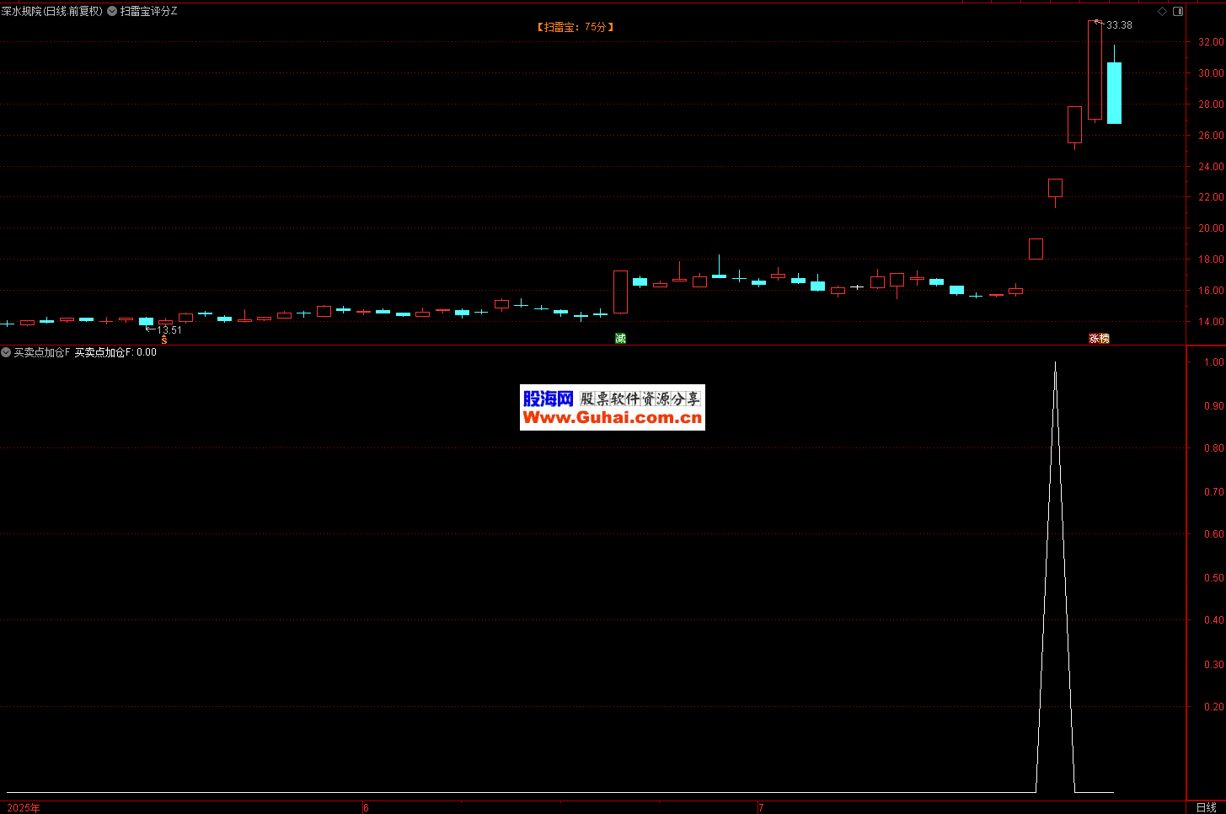This screenshot has width=1226, height=814.
Task: Click the 买卖点加仓F indicator name
Action: pos(42,352)
